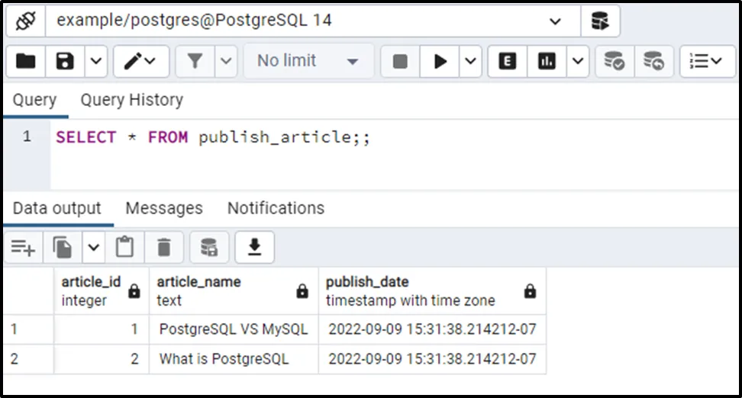The height and width of the screenshot is (398, 742).
Task: Open the Notifications tab
Action: click(x=276, y=208)
